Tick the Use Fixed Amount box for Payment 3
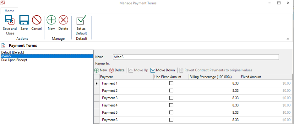 [x=171, y=98]
